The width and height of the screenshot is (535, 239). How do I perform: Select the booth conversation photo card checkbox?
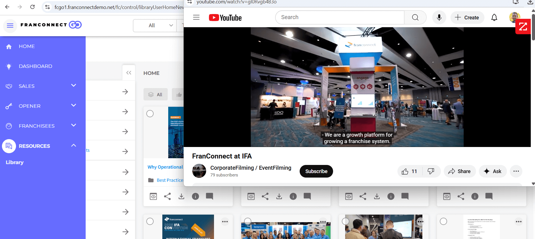click(x=345, y=221)
